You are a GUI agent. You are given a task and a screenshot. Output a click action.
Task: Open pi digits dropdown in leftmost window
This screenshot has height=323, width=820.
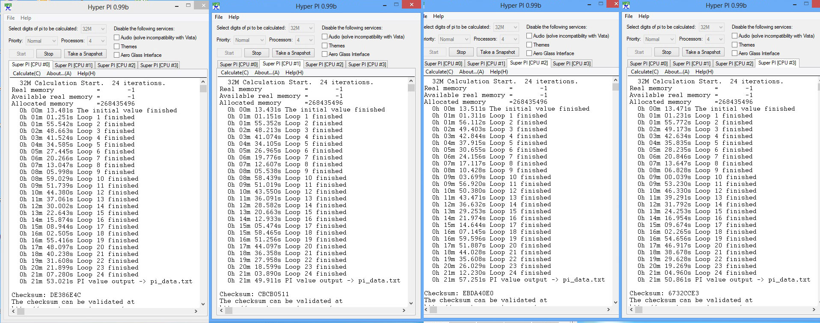click(x=93, y=29)
